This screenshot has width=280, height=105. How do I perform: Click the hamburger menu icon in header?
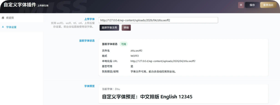[x=241, y=5]
